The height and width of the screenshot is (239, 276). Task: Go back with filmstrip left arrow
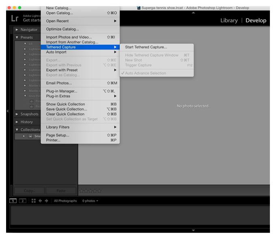tap(40, 201)
